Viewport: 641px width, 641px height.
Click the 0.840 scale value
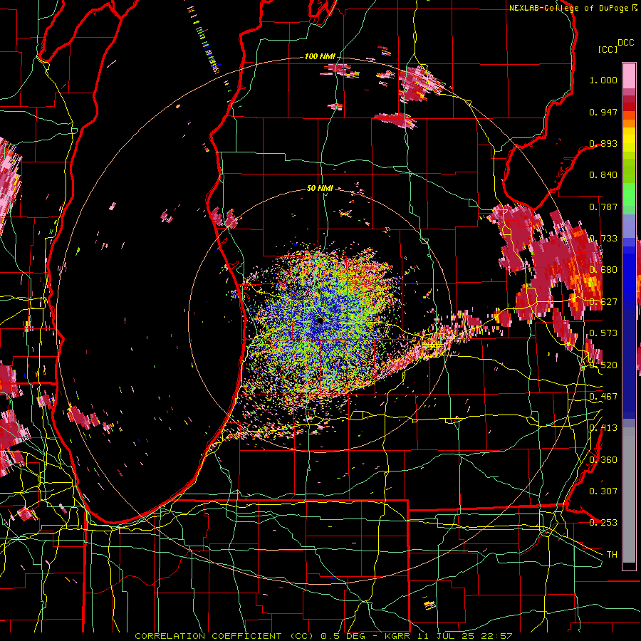click(x=603, y=175)
